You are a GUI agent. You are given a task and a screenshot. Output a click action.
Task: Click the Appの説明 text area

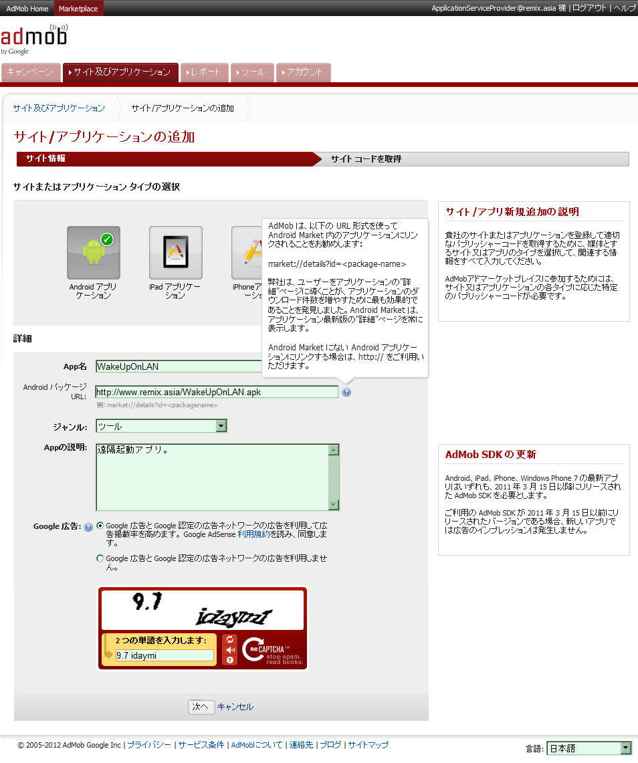pyautogui.click(x=212, y=477)
